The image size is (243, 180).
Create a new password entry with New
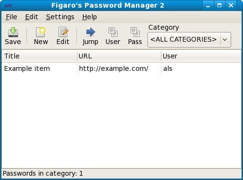coord(41,32)
